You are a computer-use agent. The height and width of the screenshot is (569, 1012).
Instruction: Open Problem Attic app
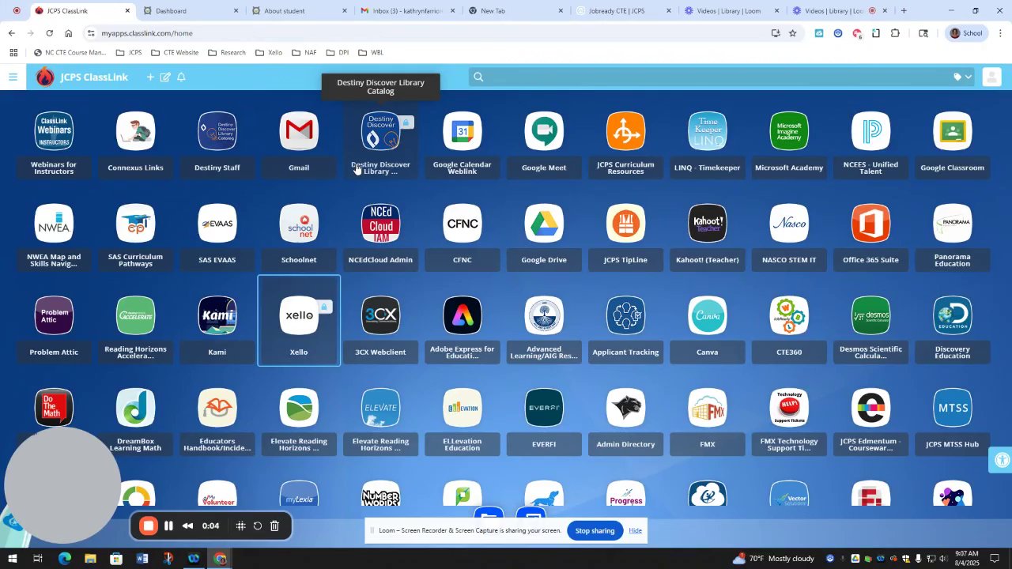click(x=54, y=328)
